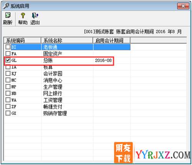The width and height of the screenshot is (192, 165).
Task: Select the 畅捷支付 row name
Action: (x=53, y=107)
